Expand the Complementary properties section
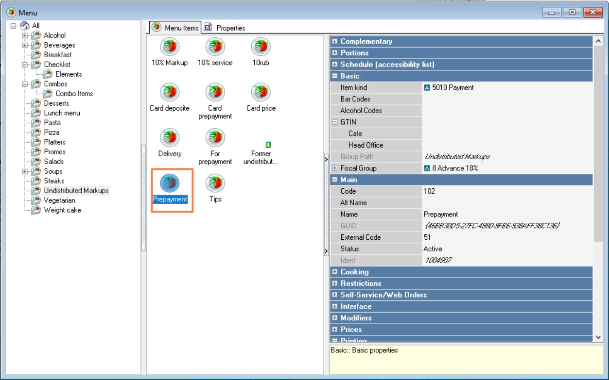The image size is (609, 380). pos(334,42)
